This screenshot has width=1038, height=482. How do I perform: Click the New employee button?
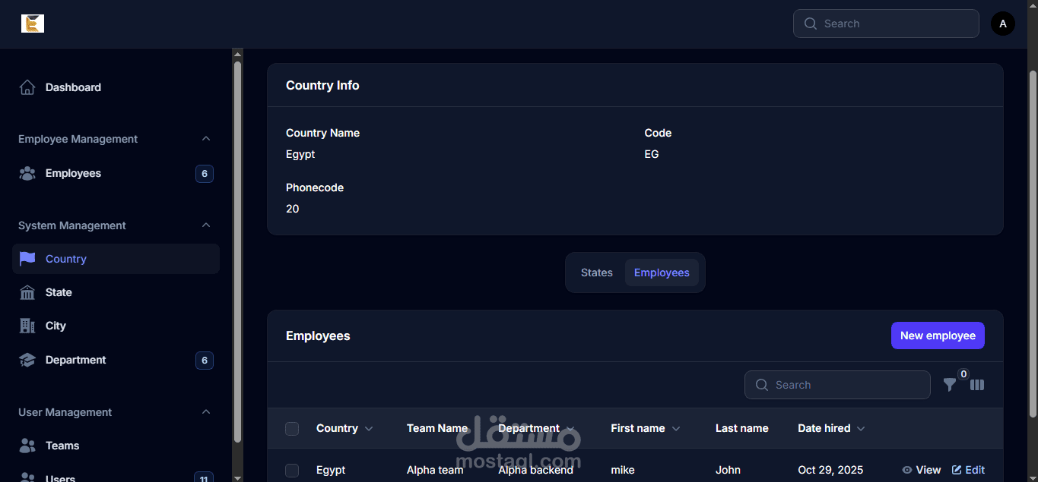point(938,336)
